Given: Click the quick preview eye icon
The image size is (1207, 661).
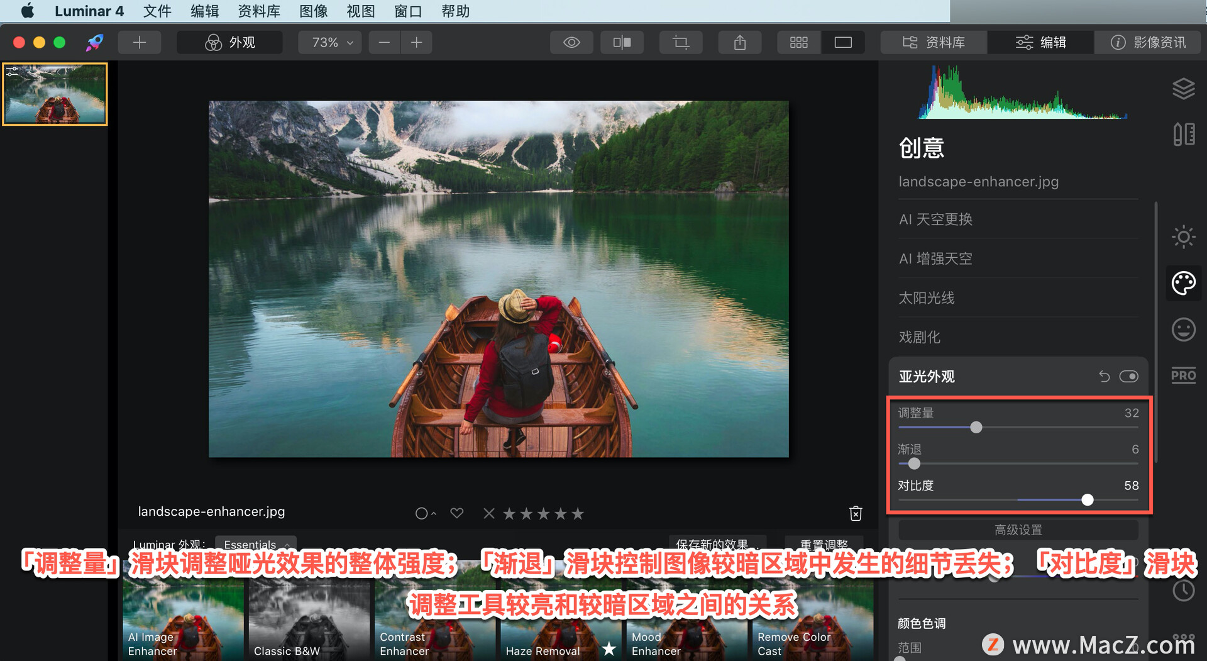Looking at the screenshot, I should coord(571,42).
